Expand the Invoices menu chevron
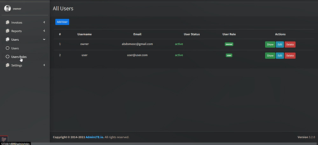Screen dimensions: 318x145 (x=44, y=23)
